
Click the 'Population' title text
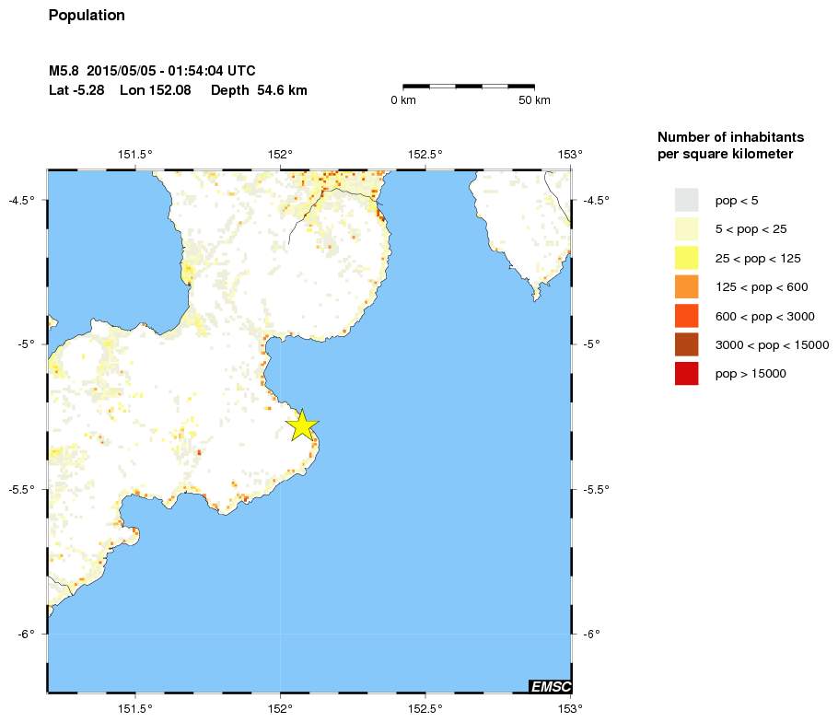pyautogui.click(x=86, y=16)
